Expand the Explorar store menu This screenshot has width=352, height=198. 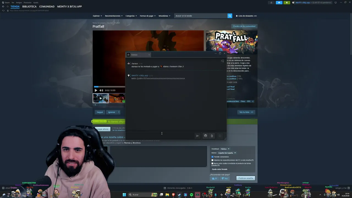click(97, 16)
